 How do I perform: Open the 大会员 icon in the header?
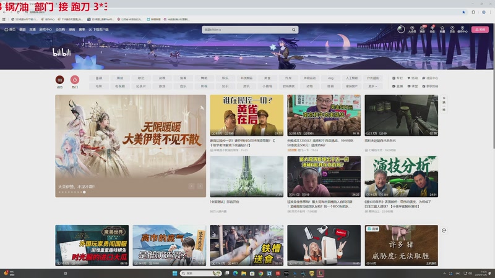[412, 29]
